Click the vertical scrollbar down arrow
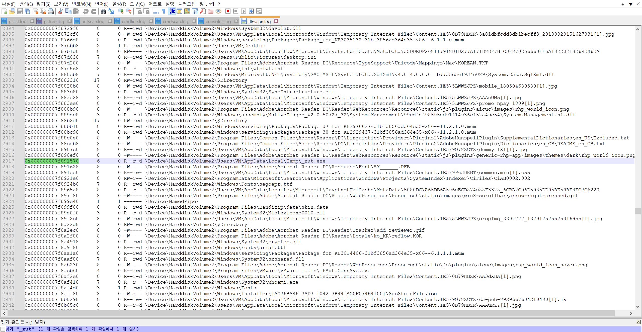 pyautogui.click(x=638, y=307)
